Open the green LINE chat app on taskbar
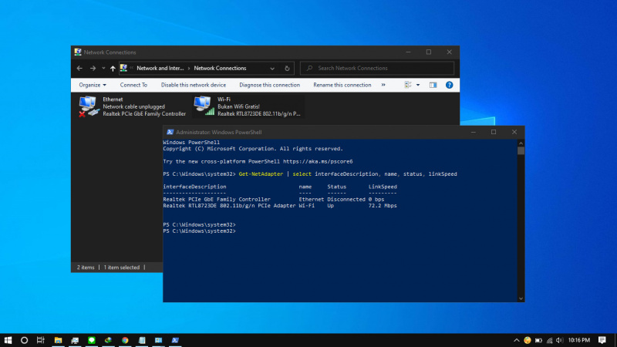 tap(92, 340)
